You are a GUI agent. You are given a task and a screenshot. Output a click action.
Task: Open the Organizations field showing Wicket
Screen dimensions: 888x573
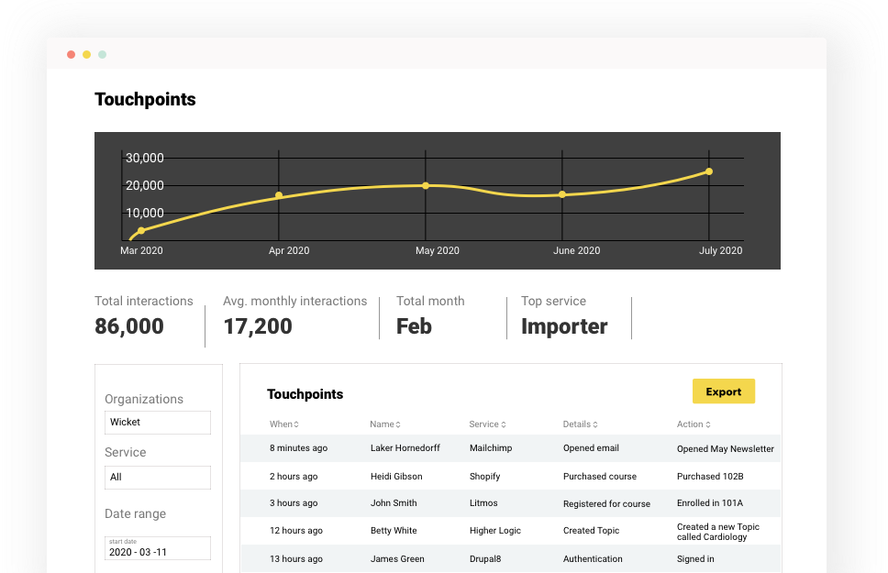point(158,423)
